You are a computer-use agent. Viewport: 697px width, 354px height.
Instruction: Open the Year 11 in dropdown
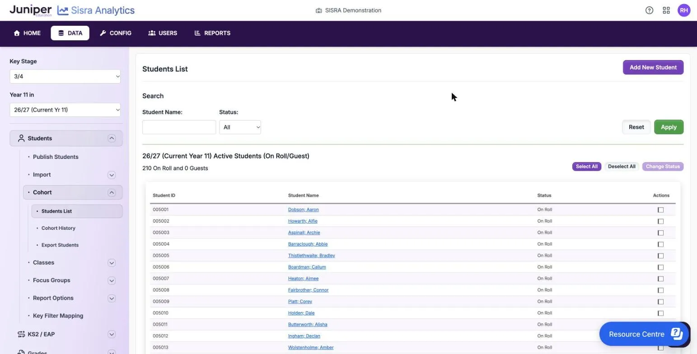(65, 110)
